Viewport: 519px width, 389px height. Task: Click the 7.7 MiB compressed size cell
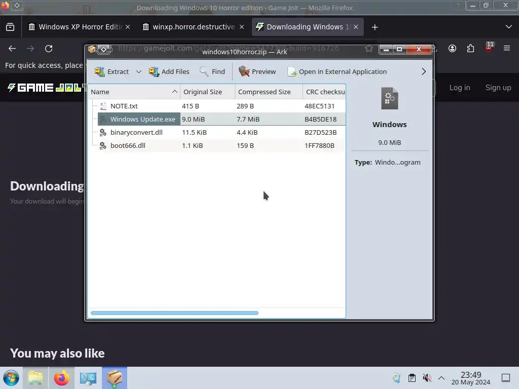(248, 119)
